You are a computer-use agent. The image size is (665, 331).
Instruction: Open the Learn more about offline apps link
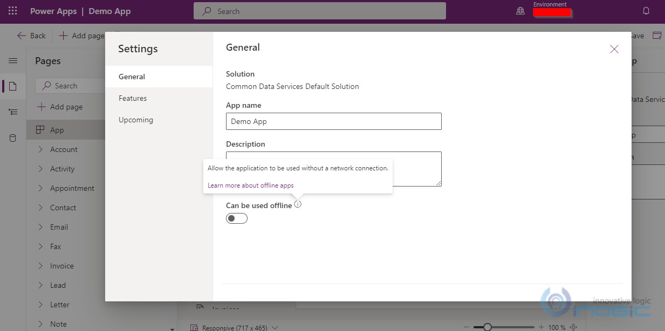pyautogui.click(x=251, y=185)
